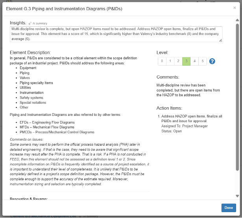Screen dimensions: 242x218
Task: Set definition level to 0
Action: pyautogui.click(x=162, y=61)
